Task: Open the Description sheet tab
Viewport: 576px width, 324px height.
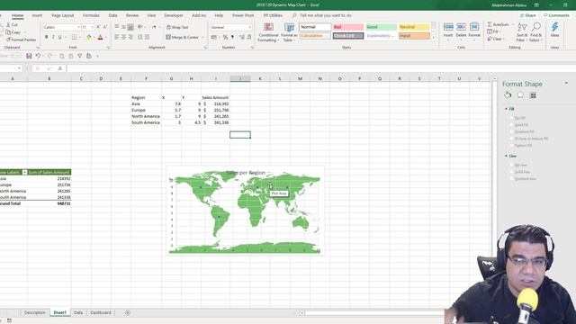Action: point(34,312)
